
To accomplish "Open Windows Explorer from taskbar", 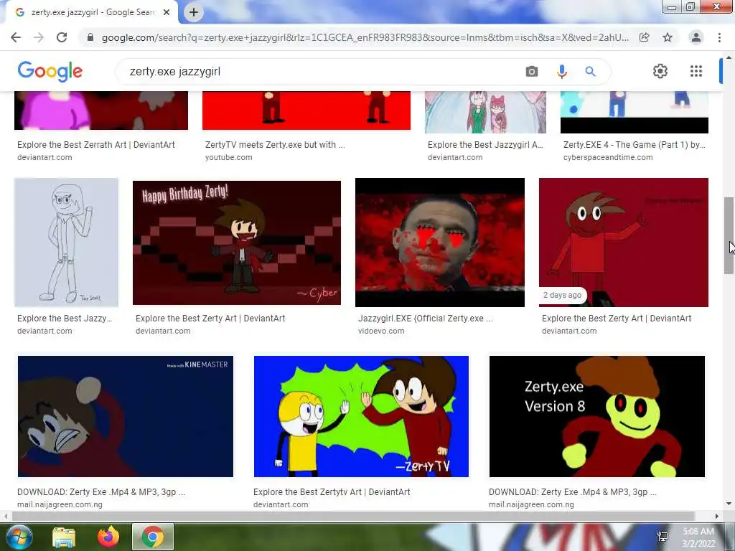I will tap(64, 537).
